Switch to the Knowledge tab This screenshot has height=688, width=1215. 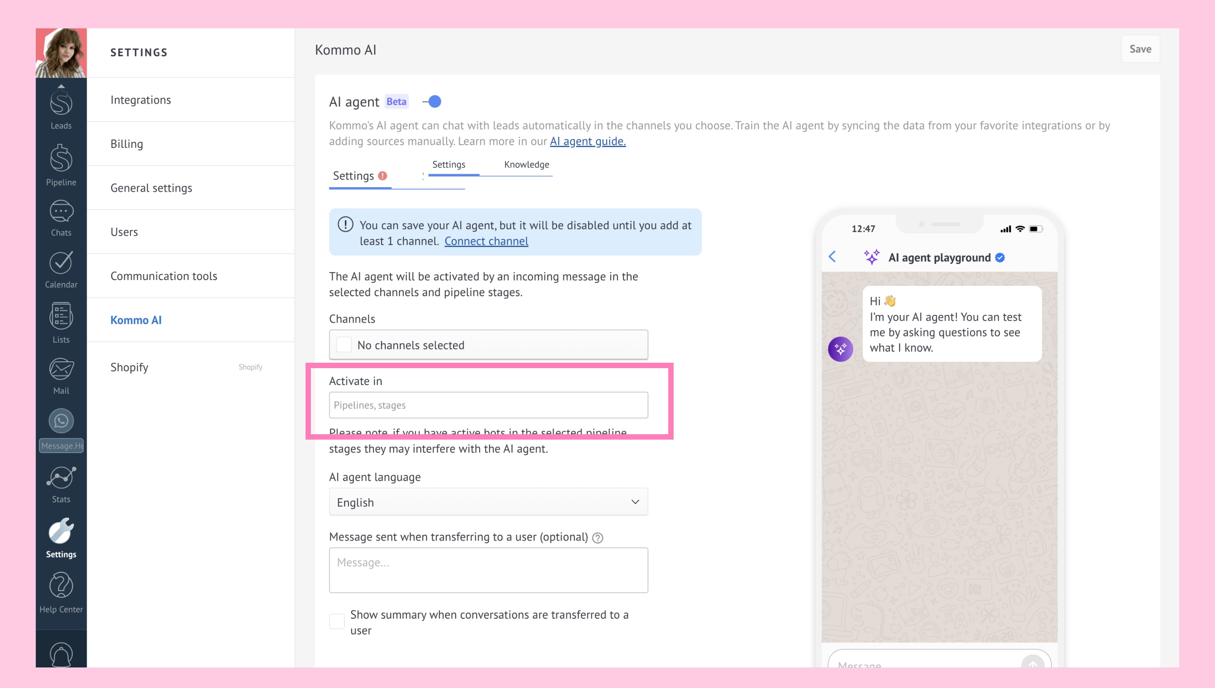click(x=526, y=164)
